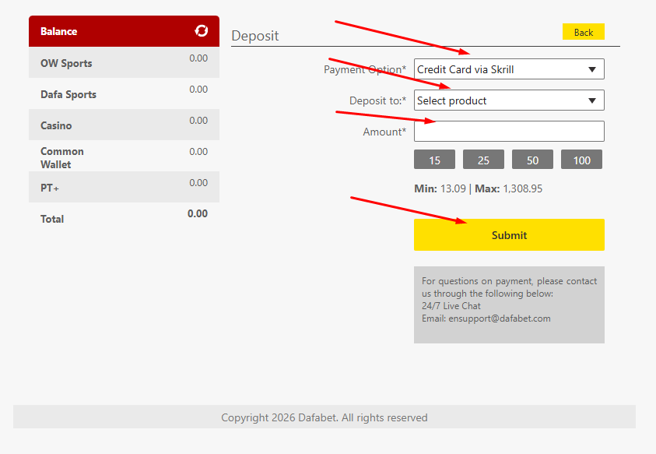The height and width of the screenshot is (454, 656).
Task: Choose the 25 quick amount button
Action: 483,160
